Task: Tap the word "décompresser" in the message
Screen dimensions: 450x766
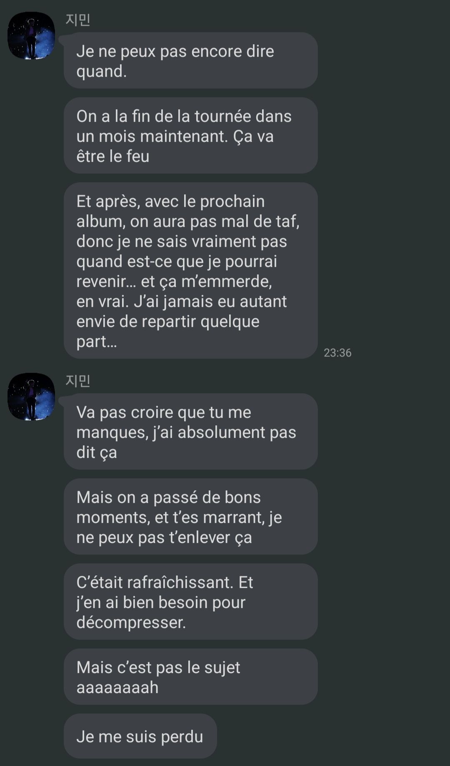Action: pos(131,623)
